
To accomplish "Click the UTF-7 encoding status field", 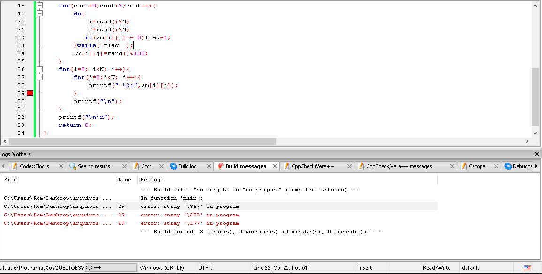I will pos(223,268).
